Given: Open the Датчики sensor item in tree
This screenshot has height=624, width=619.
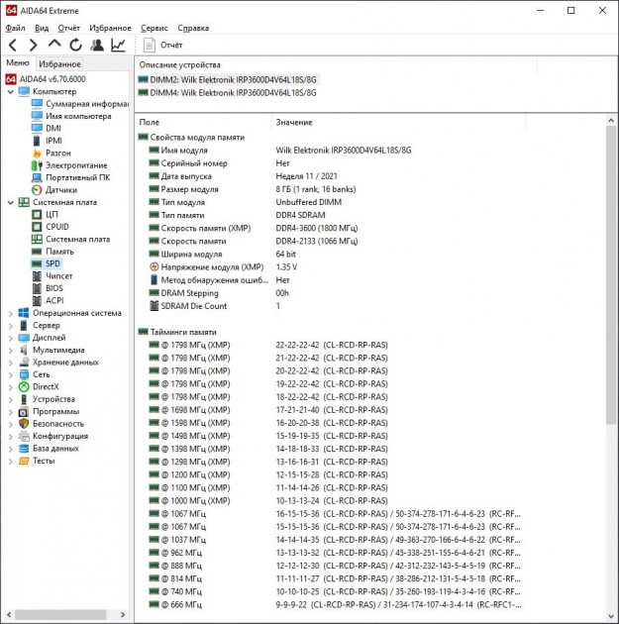Looking at the screenshot, I should [x=60, y=189].
